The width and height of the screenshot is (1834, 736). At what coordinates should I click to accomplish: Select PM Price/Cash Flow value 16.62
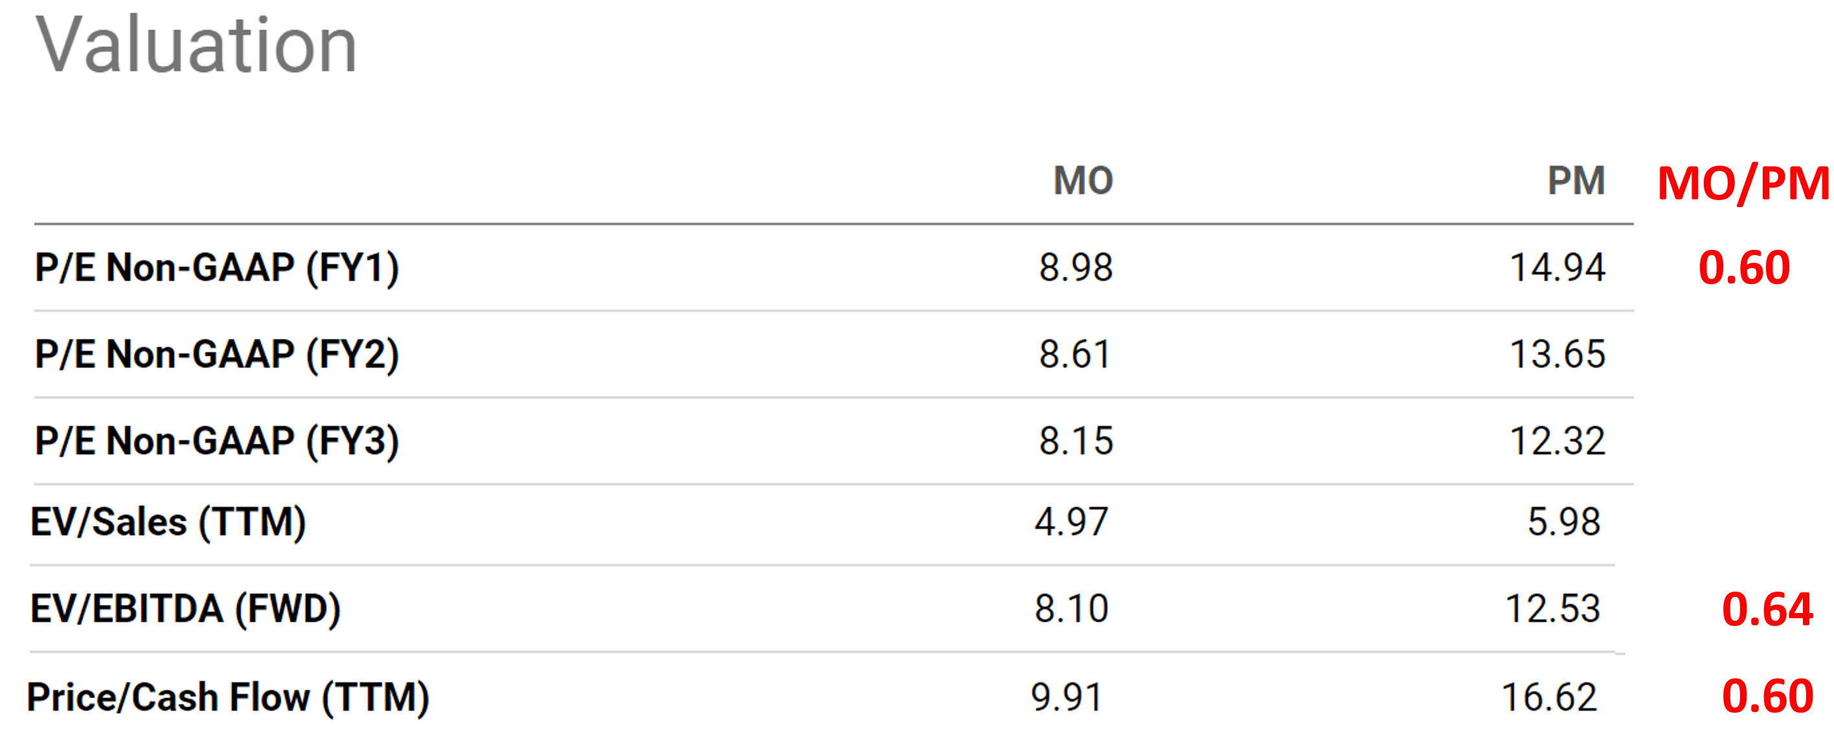click(x=1549, y=698)
